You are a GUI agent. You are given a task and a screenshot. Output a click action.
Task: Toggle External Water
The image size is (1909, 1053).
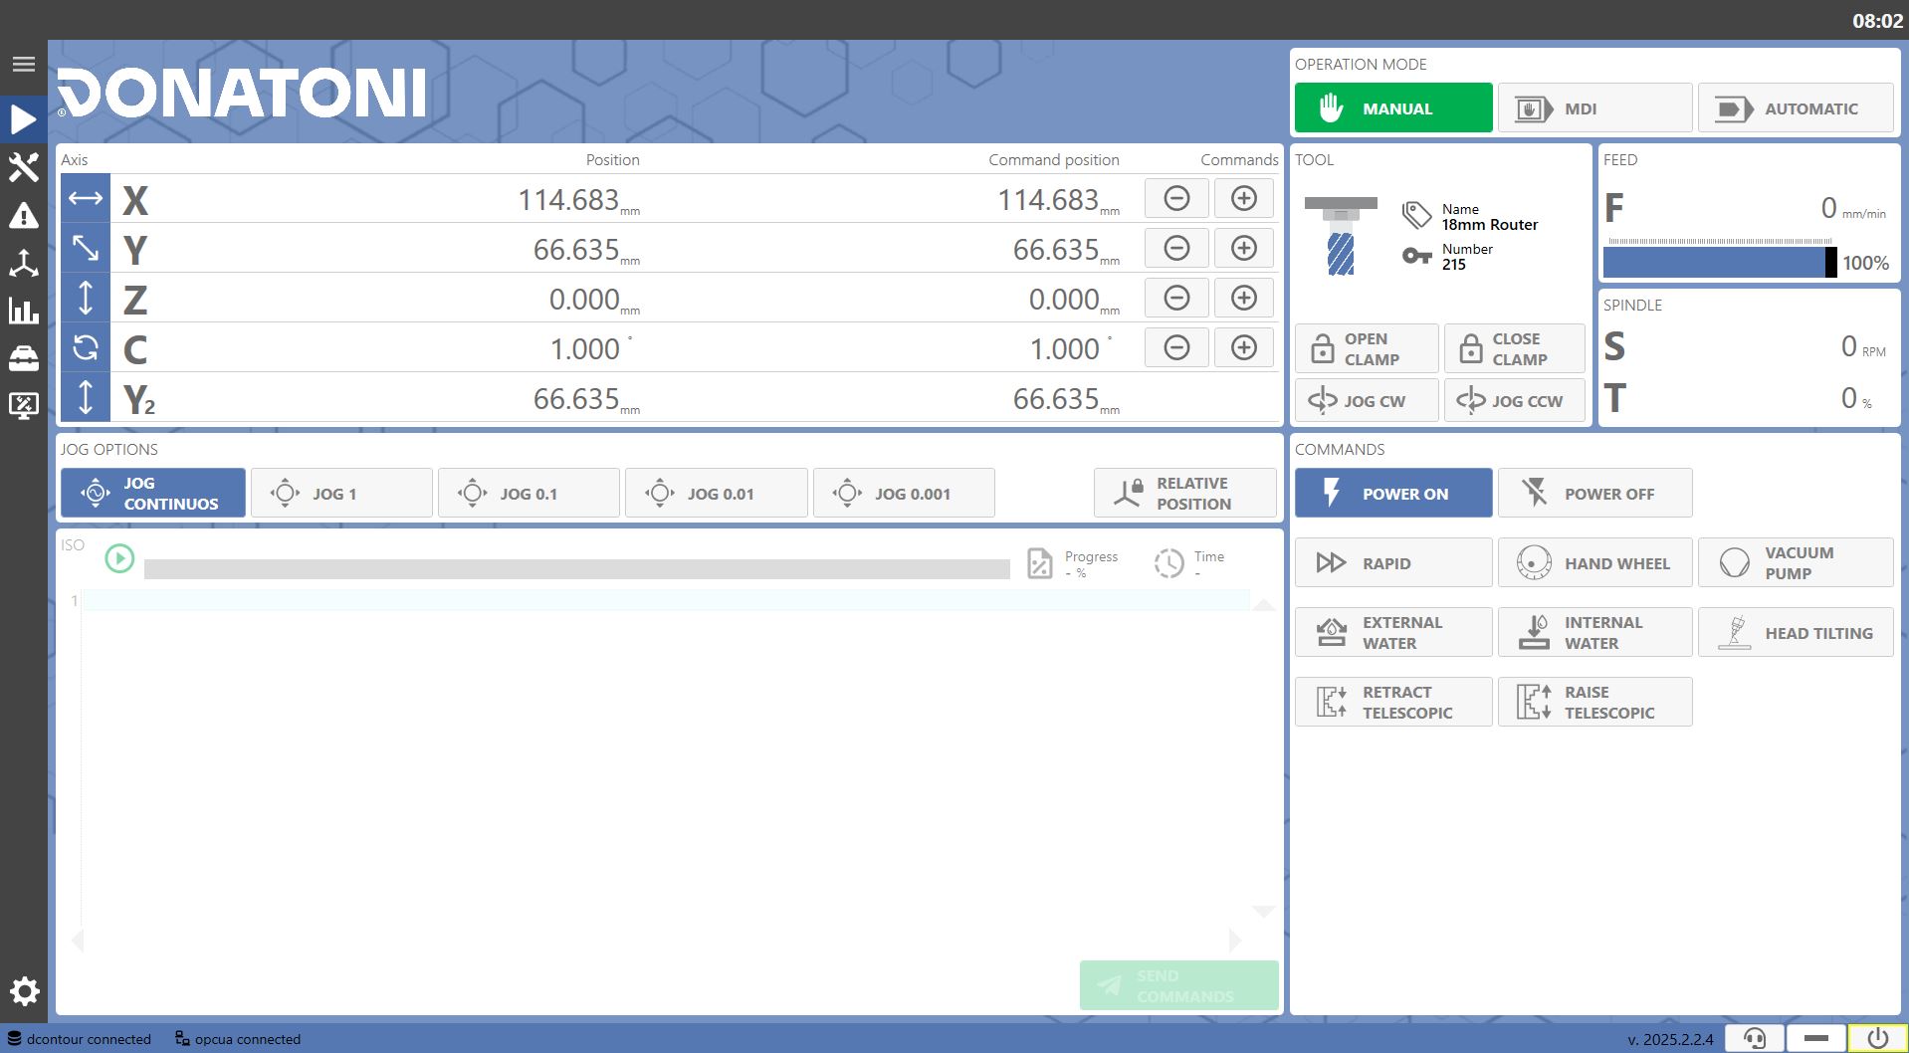[1393, 632]
